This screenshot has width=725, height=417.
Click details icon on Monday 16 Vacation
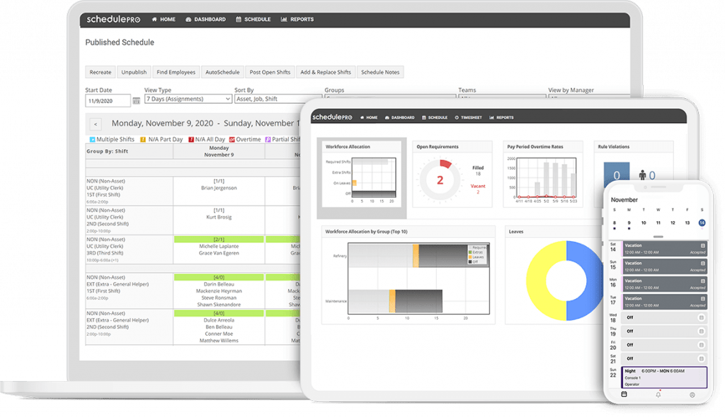pos(703,281)
